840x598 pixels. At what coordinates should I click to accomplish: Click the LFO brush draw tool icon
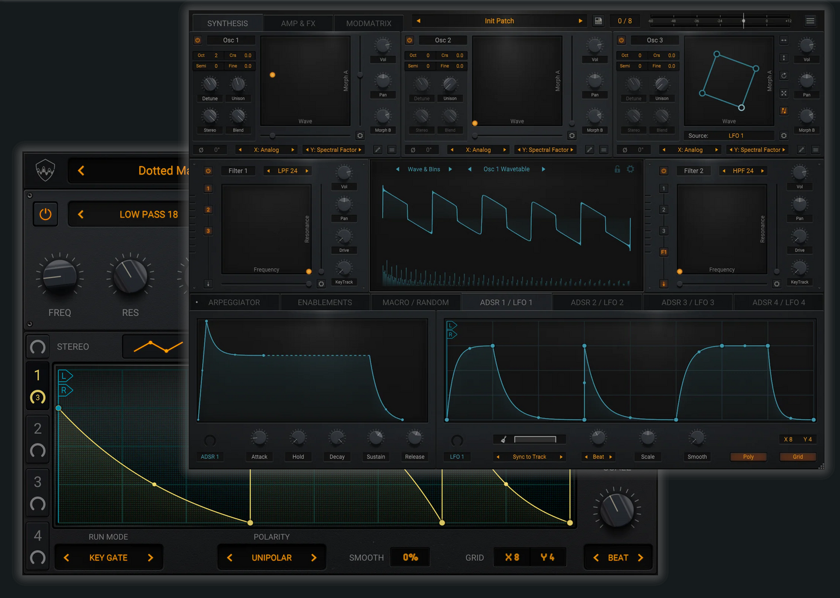[x=503, y=440]
